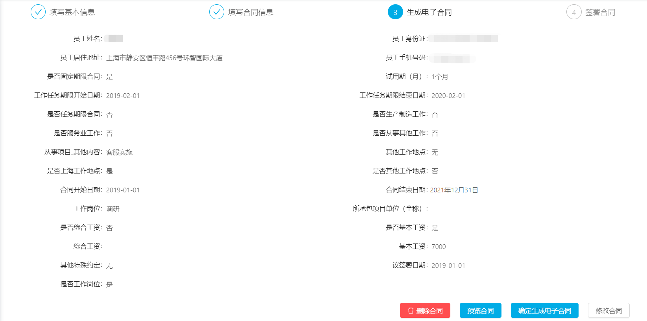Click the red 删除合同 button
The width and height of the screenshot is (647, 321).
coord(425,310)
